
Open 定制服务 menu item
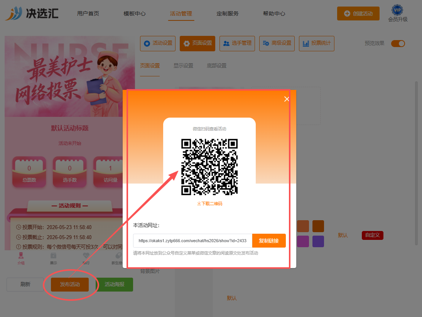pyautogui.click(x=228, y=13)
